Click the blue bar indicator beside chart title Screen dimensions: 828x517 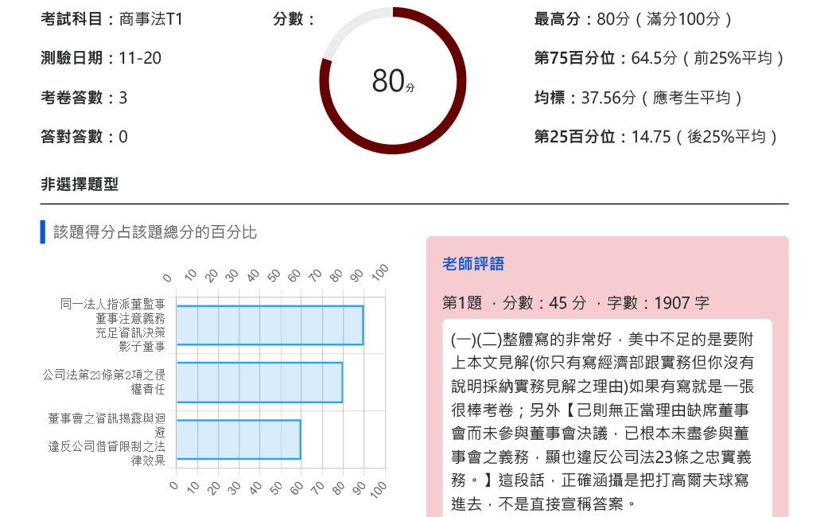(41, 231)
